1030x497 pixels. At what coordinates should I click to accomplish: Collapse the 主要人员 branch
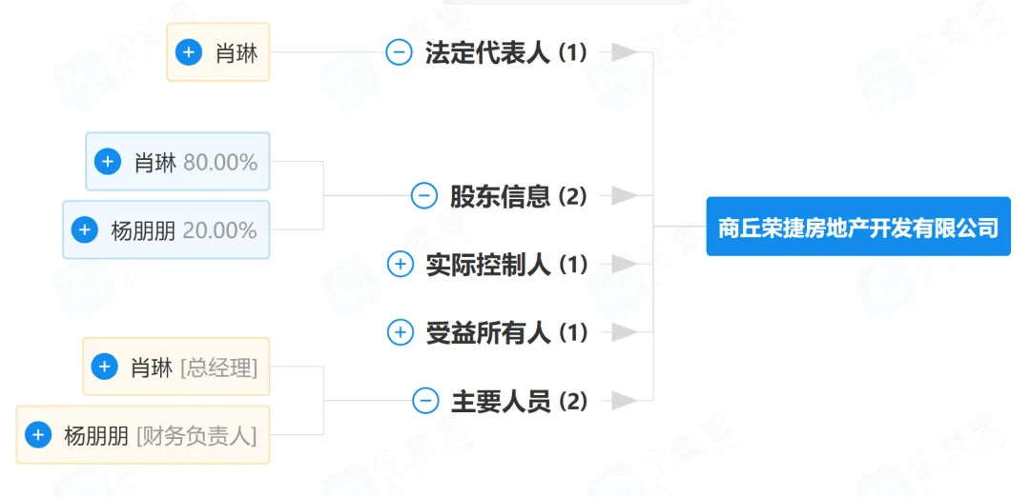pos(425,401)
